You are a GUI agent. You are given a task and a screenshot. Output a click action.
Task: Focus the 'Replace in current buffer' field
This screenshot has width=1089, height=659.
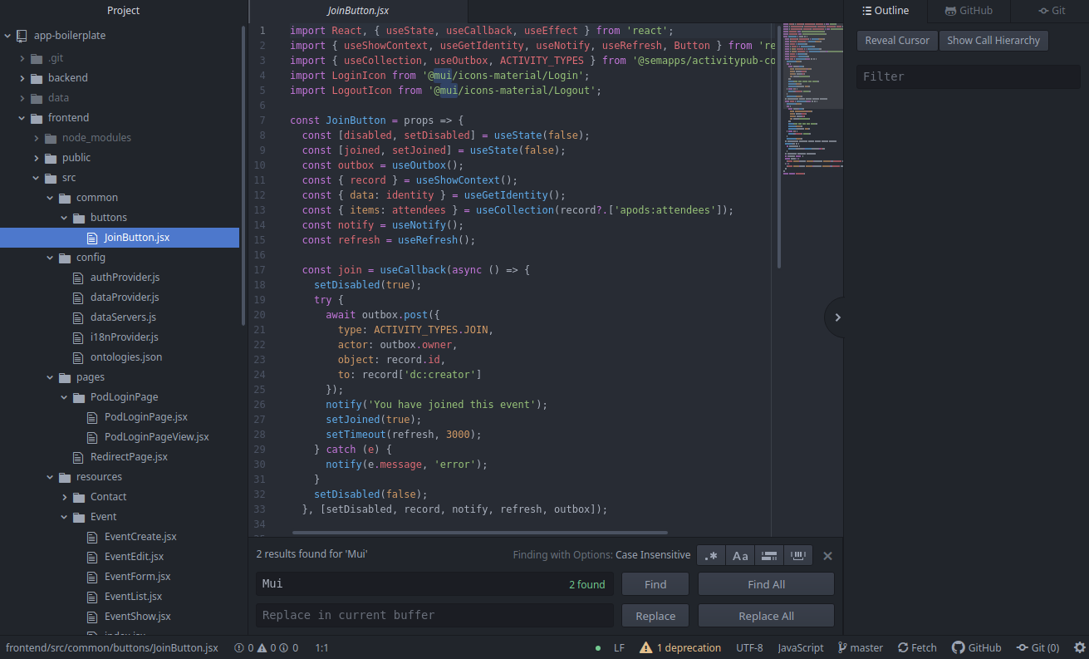pyautogui.click(x=434, y=616)
